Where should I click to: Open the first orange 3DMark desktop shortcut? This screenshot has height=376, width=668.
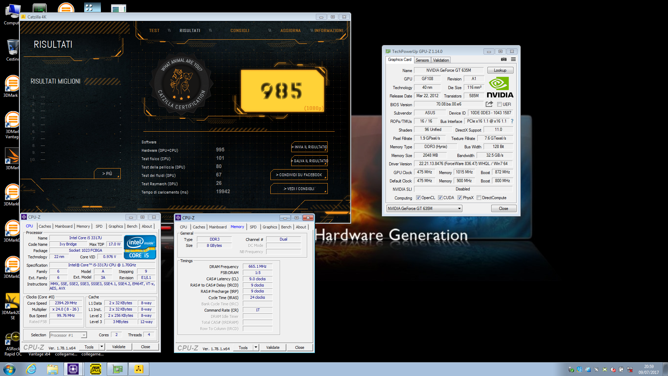point(12,86)
